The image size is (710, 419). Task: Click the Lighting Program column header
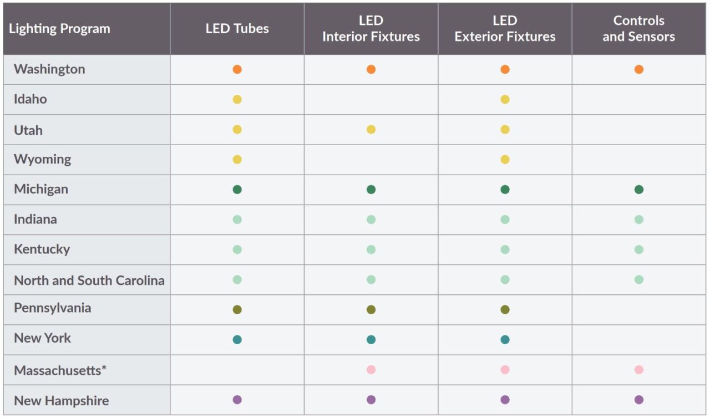pos(59,29)
